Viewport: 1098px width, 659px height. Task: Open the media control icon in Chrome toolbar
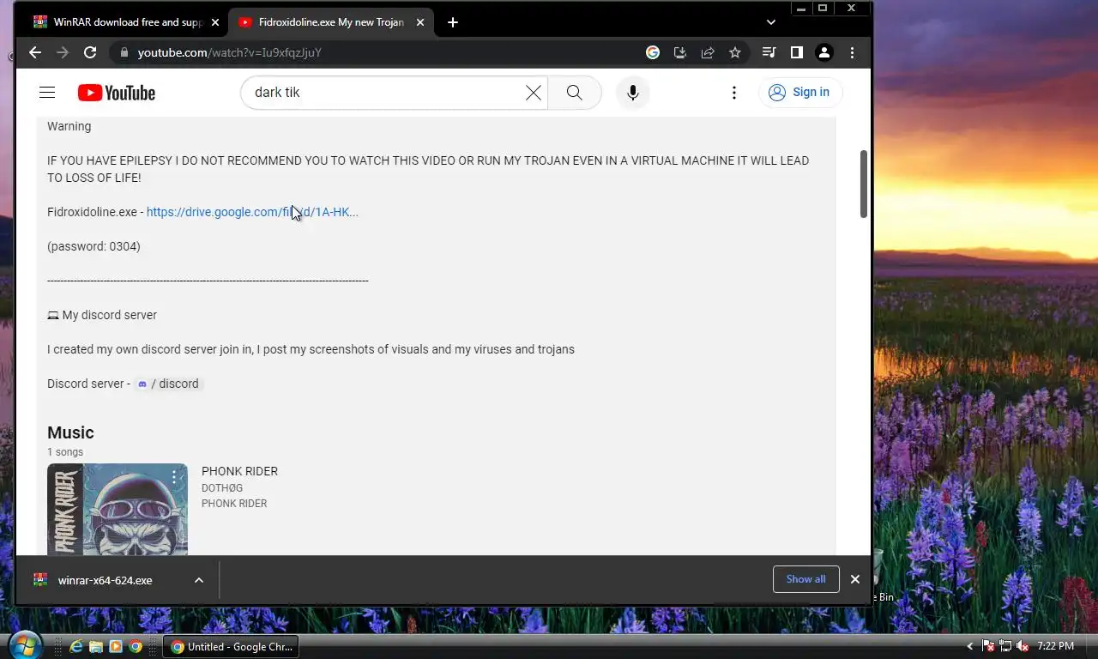point(769,52)
